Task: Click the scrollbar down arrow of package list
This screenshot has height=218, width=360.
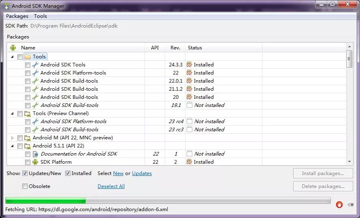Action: pos(349,162)
